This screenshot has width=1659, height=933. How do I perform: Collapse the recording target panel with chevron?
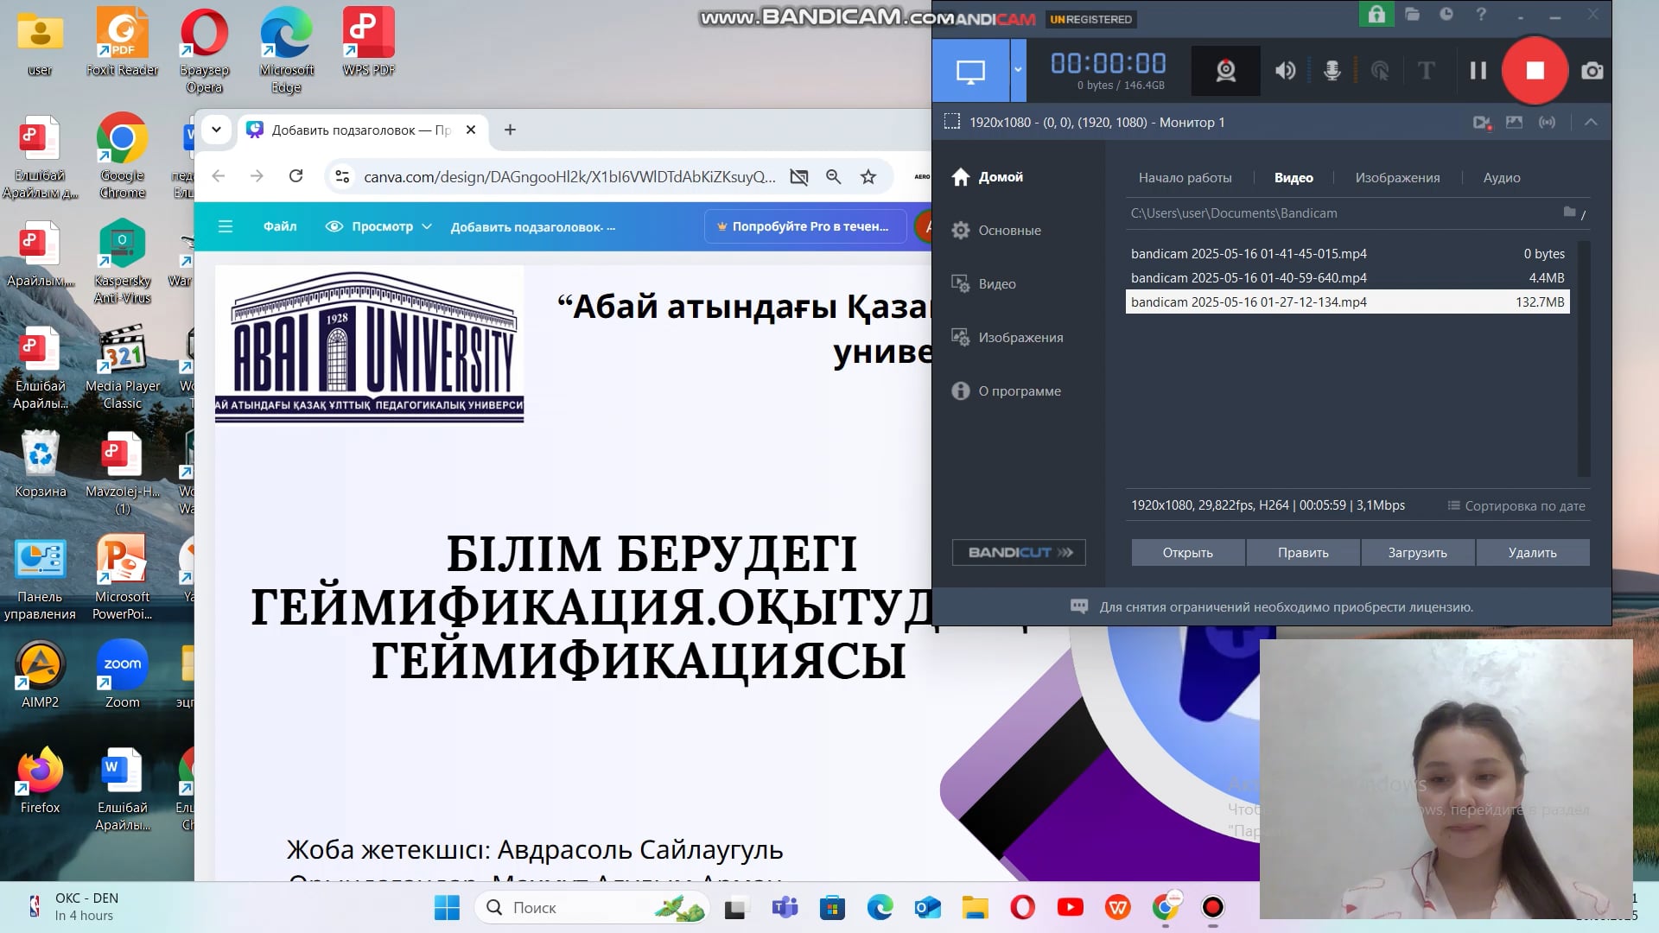coord(1591,122)
